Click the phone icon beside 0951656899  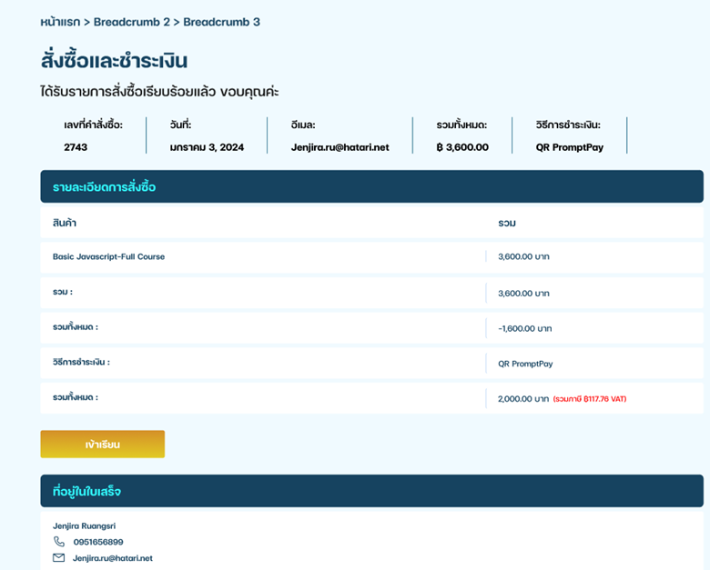59,542
